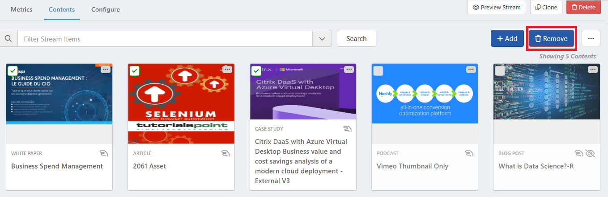
Task: Expand the Filter Stream Items dropdown arrow
Action: pyautogui.click(x=322, y=39)
